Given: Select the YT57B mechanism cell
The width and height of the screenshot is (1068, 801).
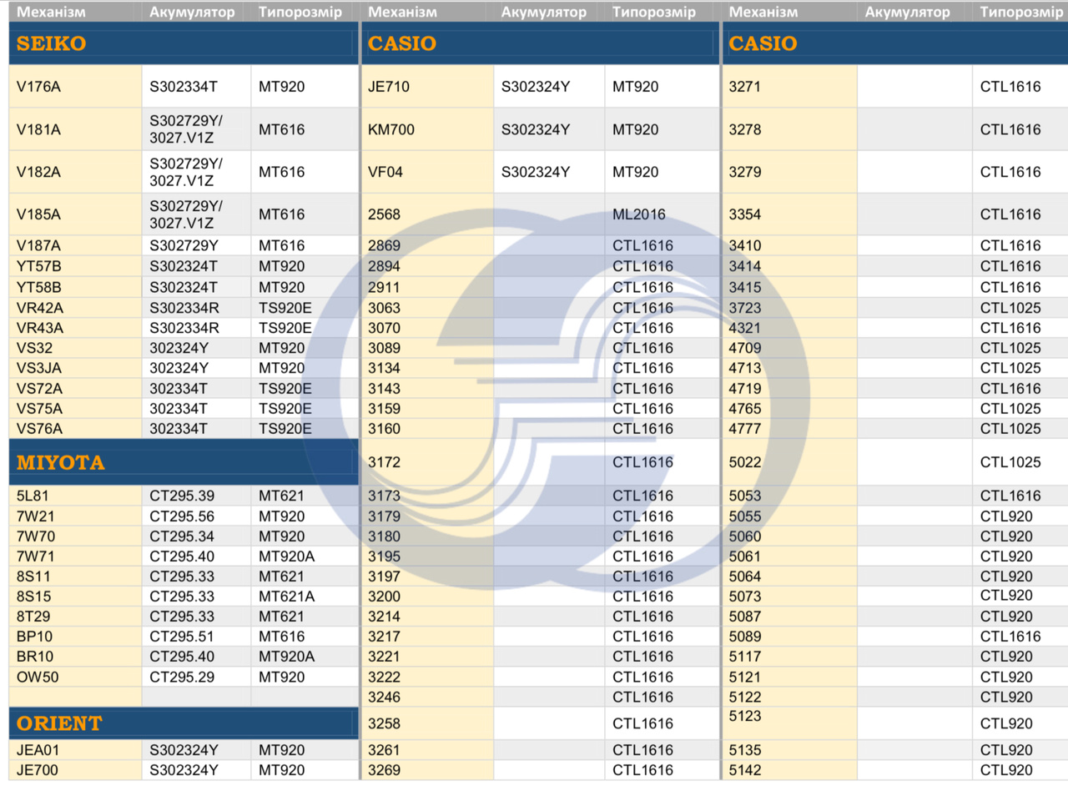Looking at the screenshot, I should [39, 266].
